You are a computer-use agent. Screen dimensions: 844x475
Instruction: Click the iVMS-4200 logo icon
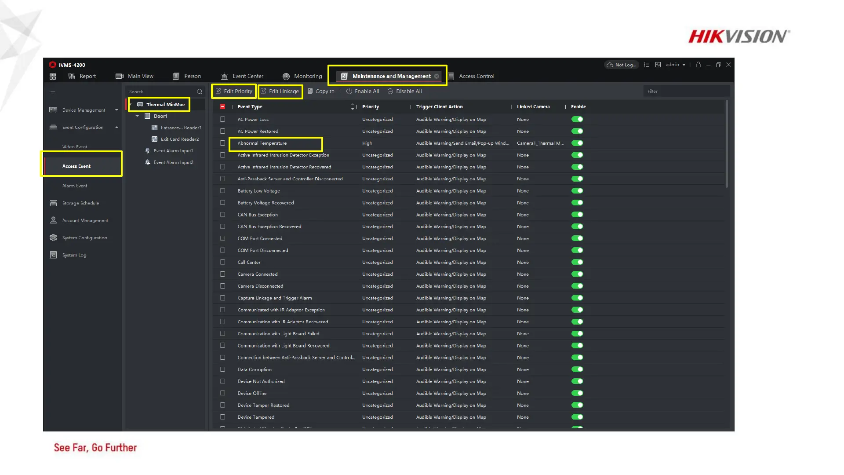53,65
